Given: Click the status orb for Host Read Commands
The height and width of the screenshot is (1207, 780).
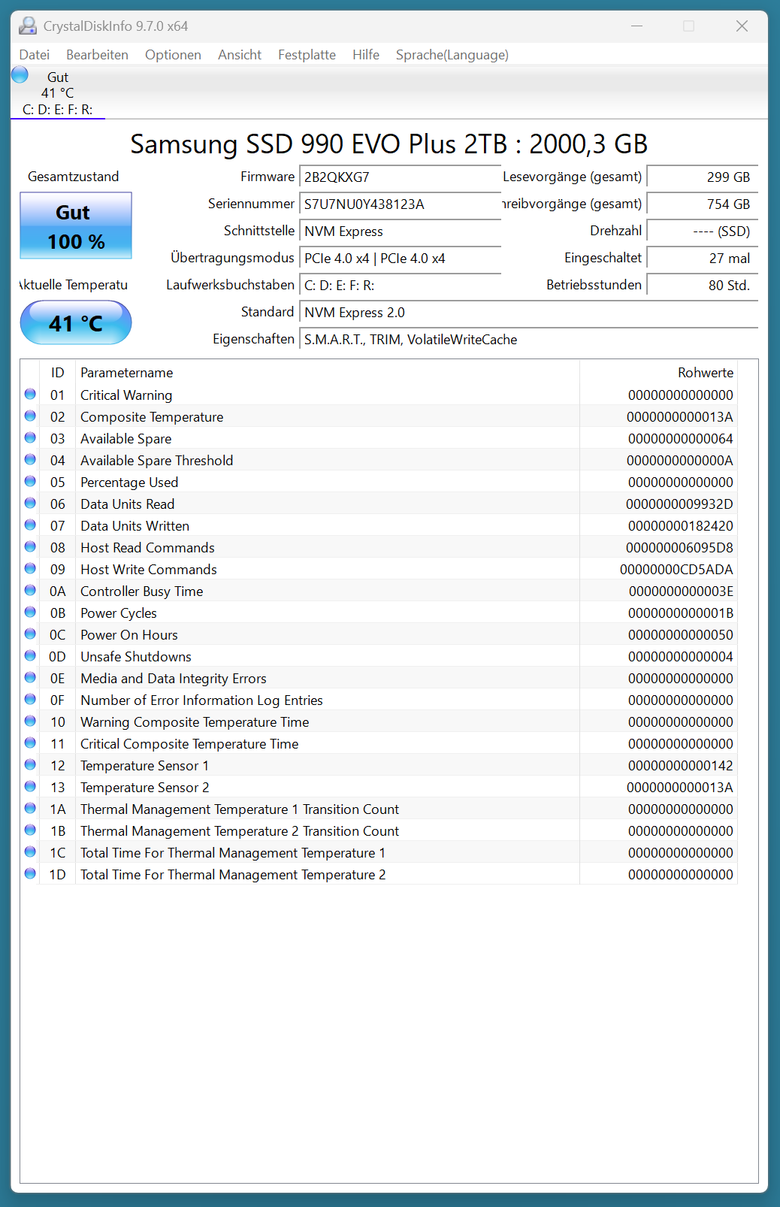Looking at the screenshot, I should click(30, 546).
